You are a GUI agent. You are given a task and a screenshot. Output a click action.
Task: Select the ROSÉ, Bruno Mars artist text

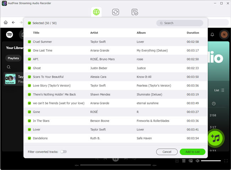[102, 59]
